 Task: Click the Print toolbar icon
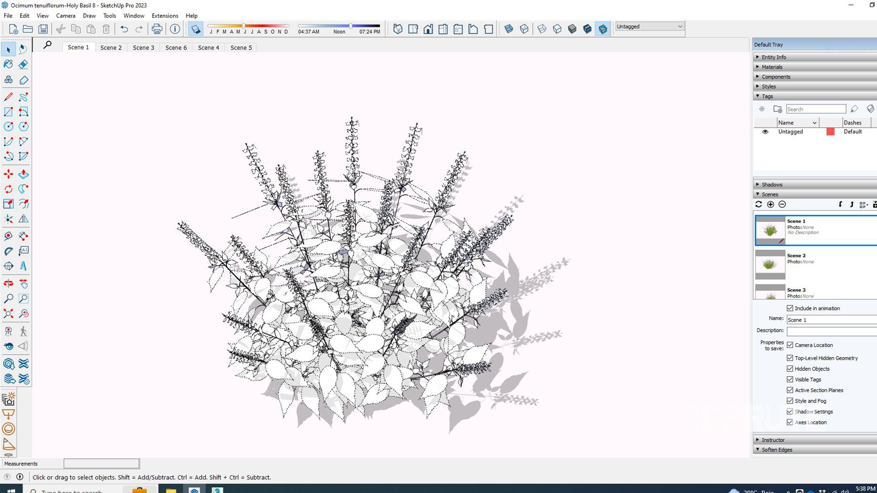pos(157,29)
